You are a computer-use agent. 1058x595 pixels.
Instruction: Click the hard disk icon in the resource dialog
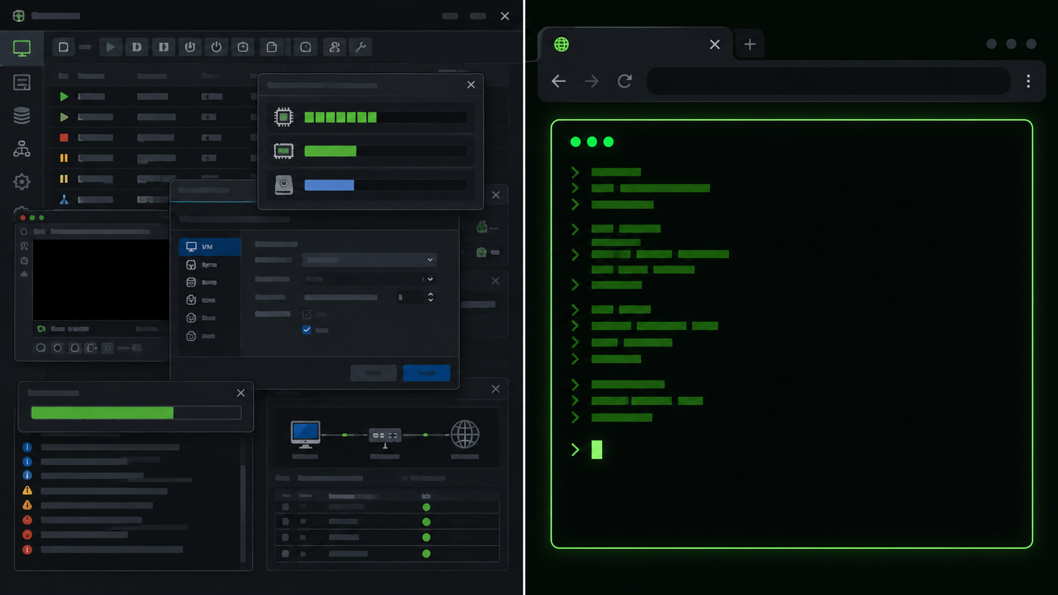coord(283,185)
